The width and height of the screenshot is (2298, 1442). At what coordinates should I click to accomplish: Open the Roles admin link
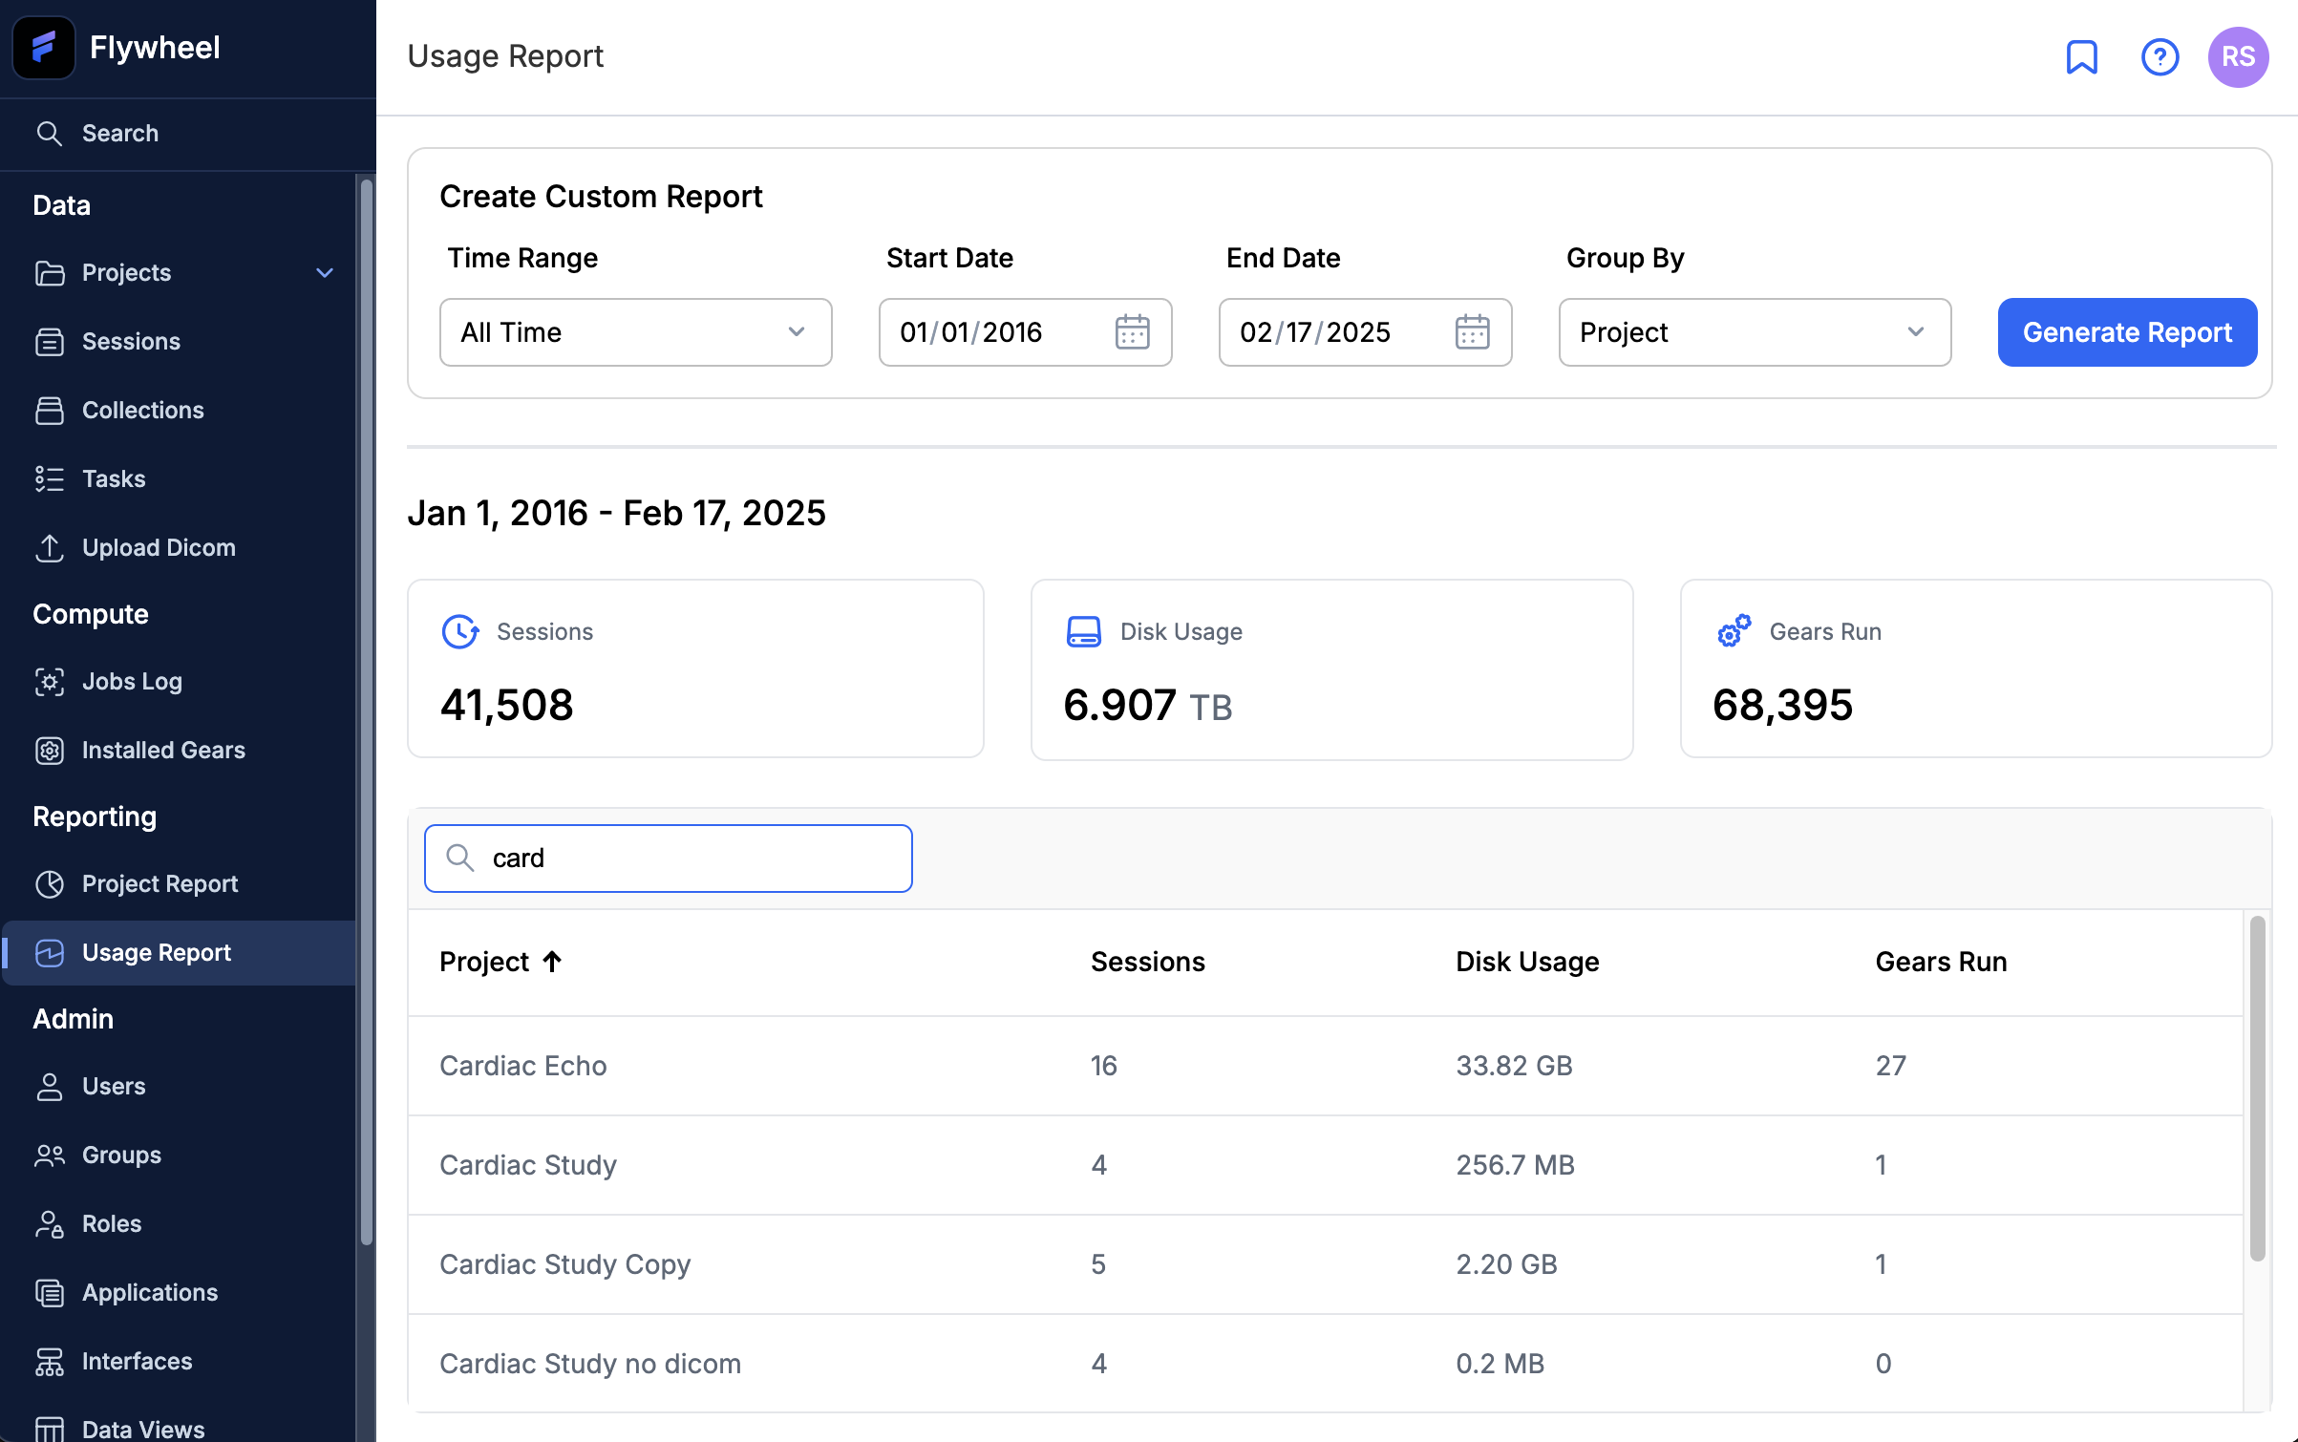click(x=112, y=1224)
